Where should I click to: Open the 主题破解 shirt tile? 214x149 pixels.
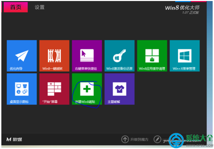coord(119,89)
